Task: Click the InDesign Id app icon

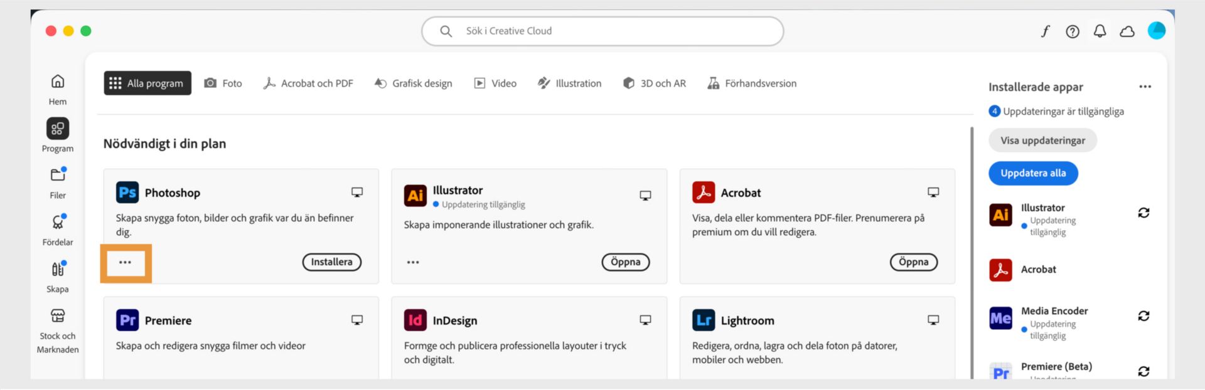Action: tap(415, 320)
